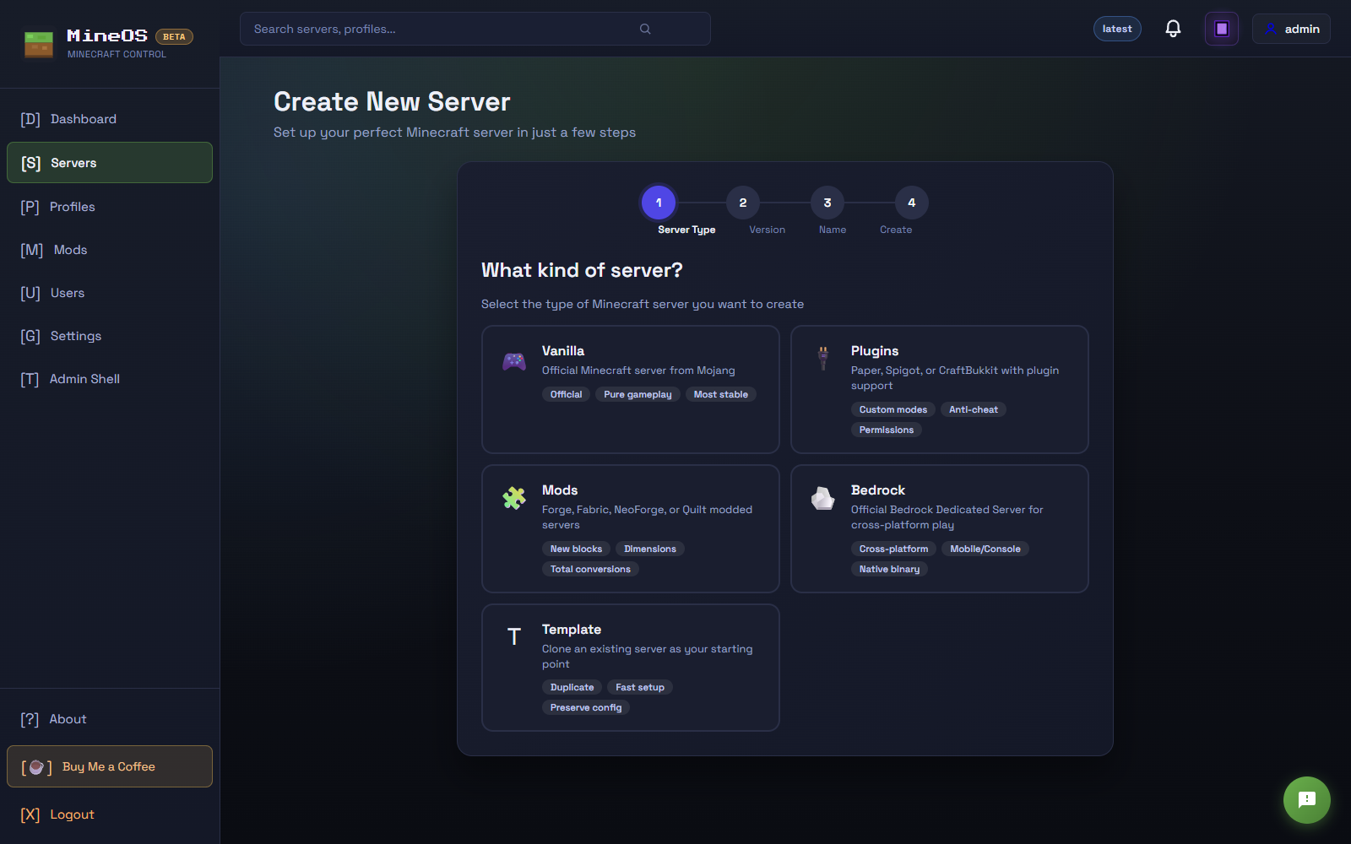Open the admin account button

pos(1290,28)
